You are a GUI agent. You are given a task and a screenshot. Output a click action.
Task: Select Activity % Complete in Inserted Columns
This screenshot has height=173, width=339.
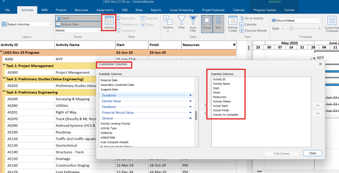click(x=225, y=115)
